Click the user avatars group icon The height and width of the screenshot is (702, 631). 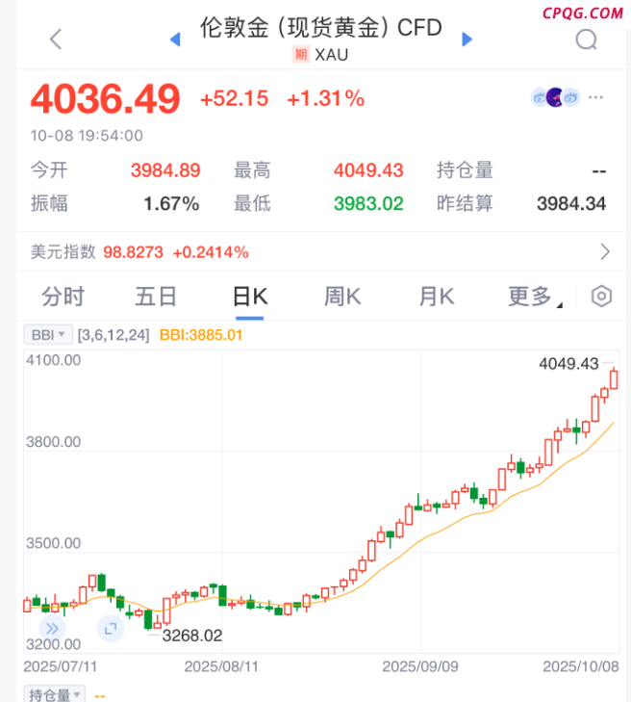point(556,97)
